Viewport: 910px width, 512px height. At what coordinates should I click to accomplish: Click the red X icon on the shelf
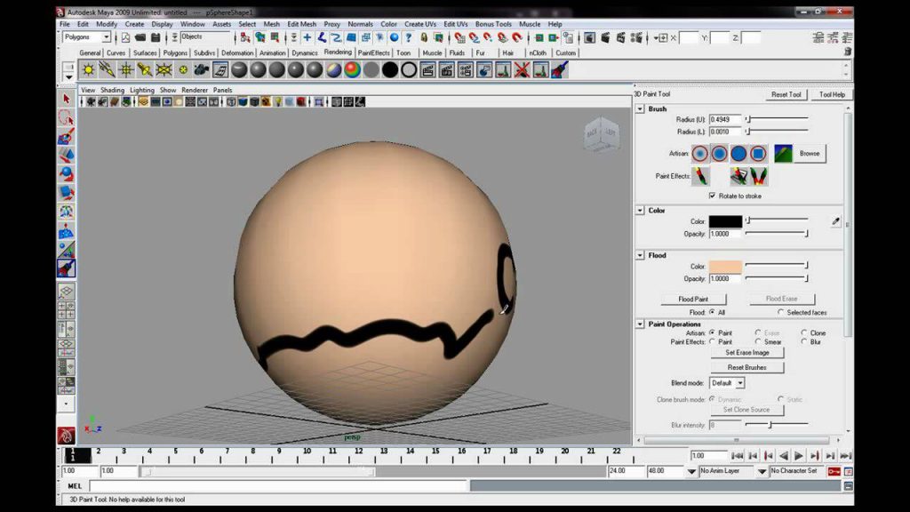(522, 70)
